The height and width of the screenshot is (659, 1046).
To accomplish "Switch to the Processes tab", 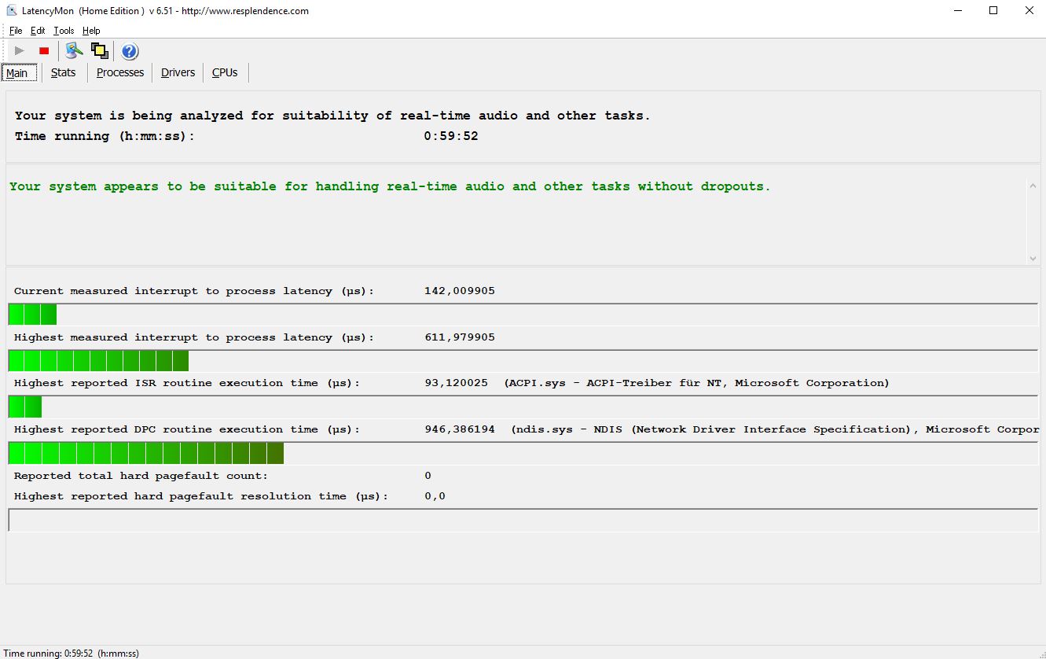I will 120,72.
